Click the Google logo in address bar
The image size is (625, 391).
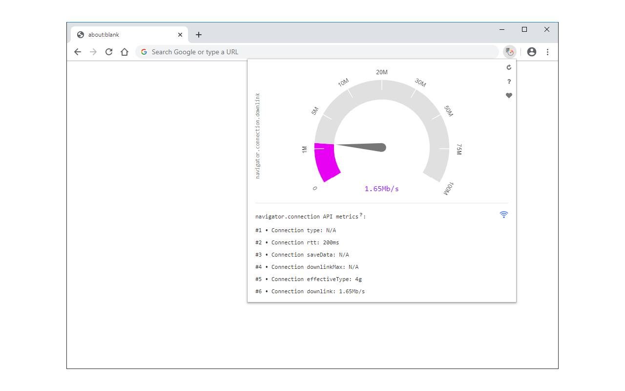144,52
